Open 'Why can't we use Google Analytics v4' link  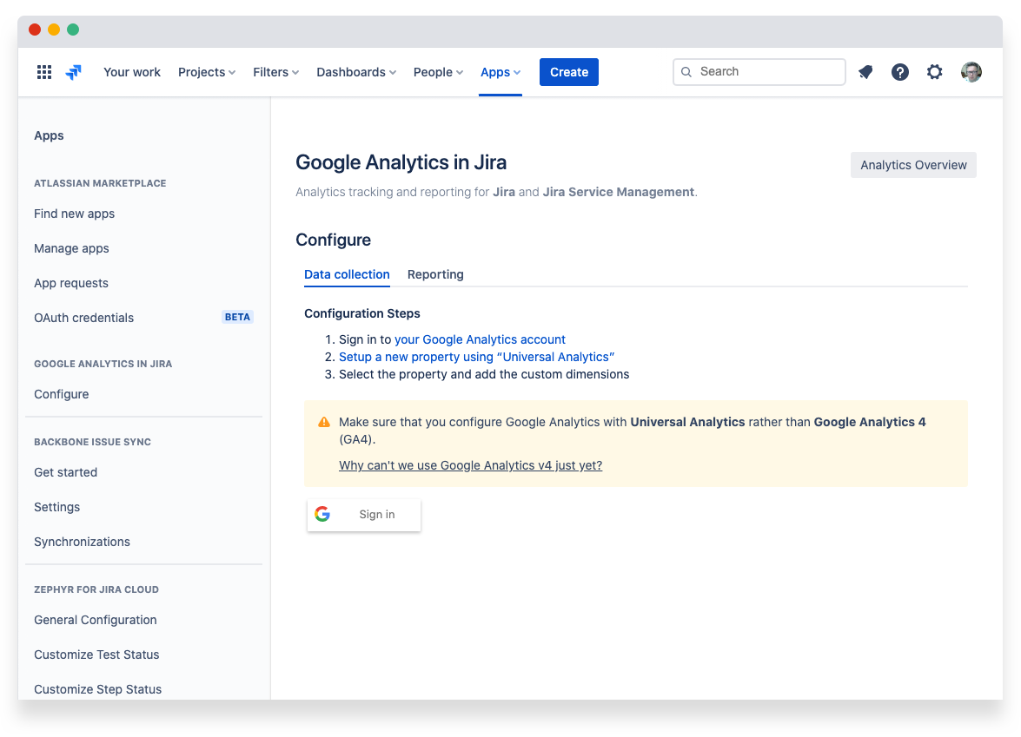470,465
